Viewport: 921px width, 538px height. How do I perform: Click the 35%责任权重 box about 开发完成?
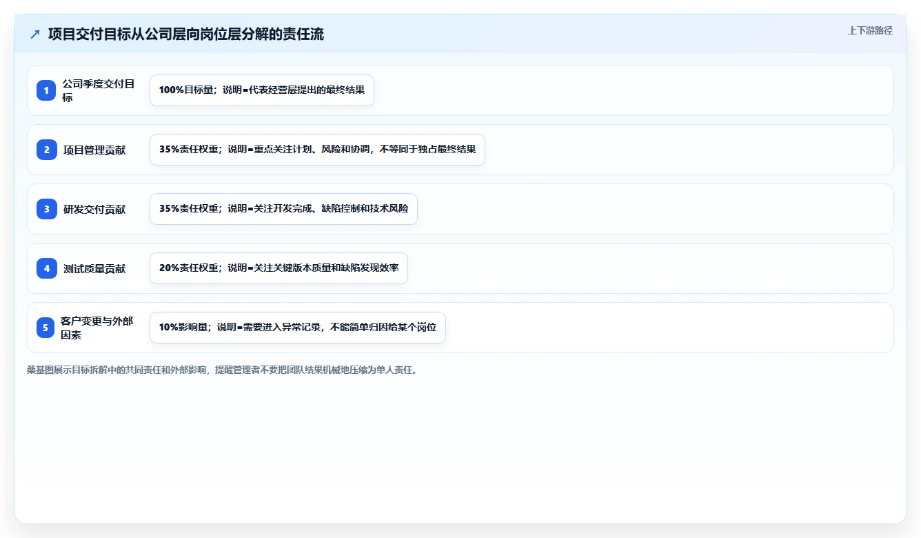(283, 209)
